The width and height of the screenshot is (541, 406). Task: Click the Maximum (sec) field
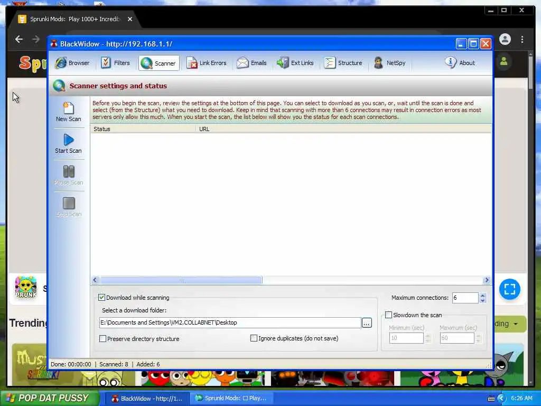(x=457, y=338)
